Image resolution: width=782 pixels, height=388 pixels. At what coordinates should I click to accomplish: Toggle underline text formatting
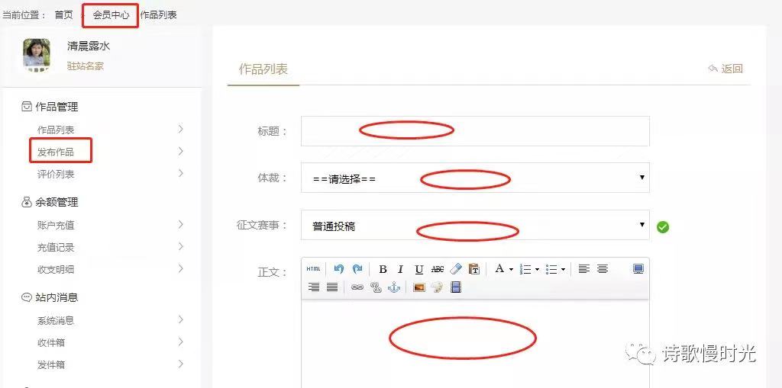(418, 269)
